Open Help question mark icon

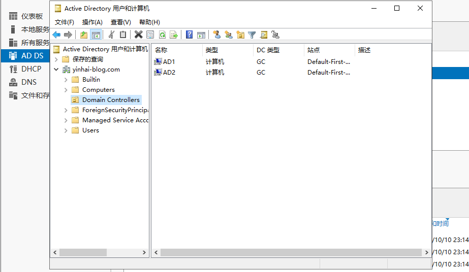(189, 35)
